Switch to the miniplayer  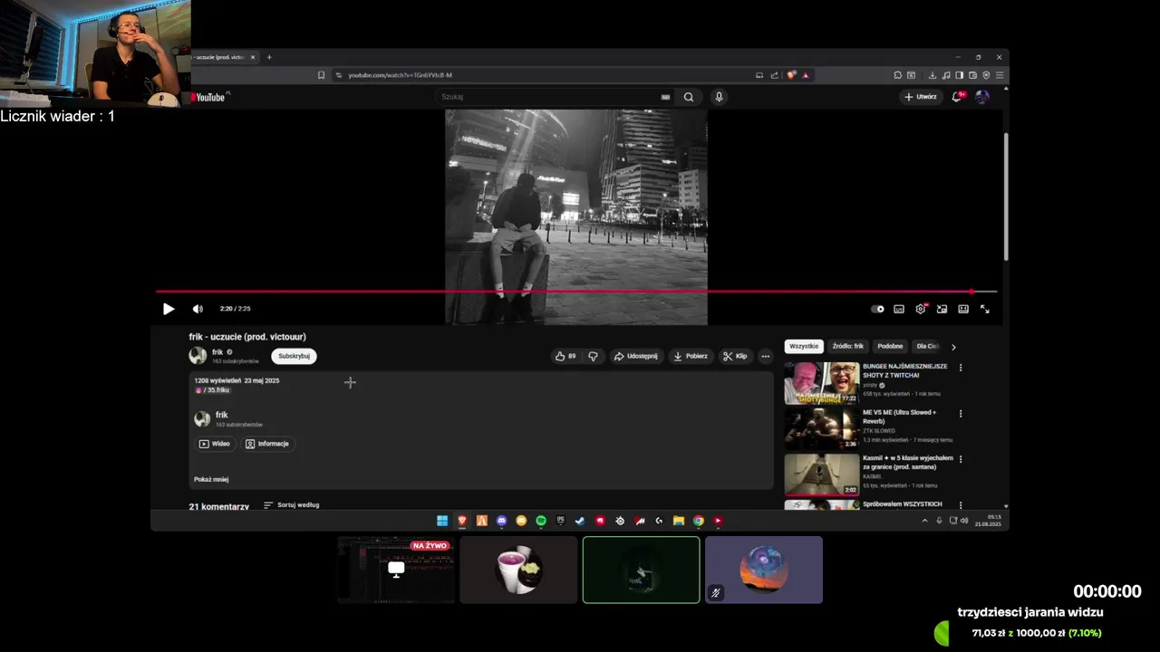(x=942, y=309)
